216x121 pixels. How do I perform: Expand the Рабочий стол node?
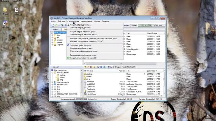[x=52, y=85]
